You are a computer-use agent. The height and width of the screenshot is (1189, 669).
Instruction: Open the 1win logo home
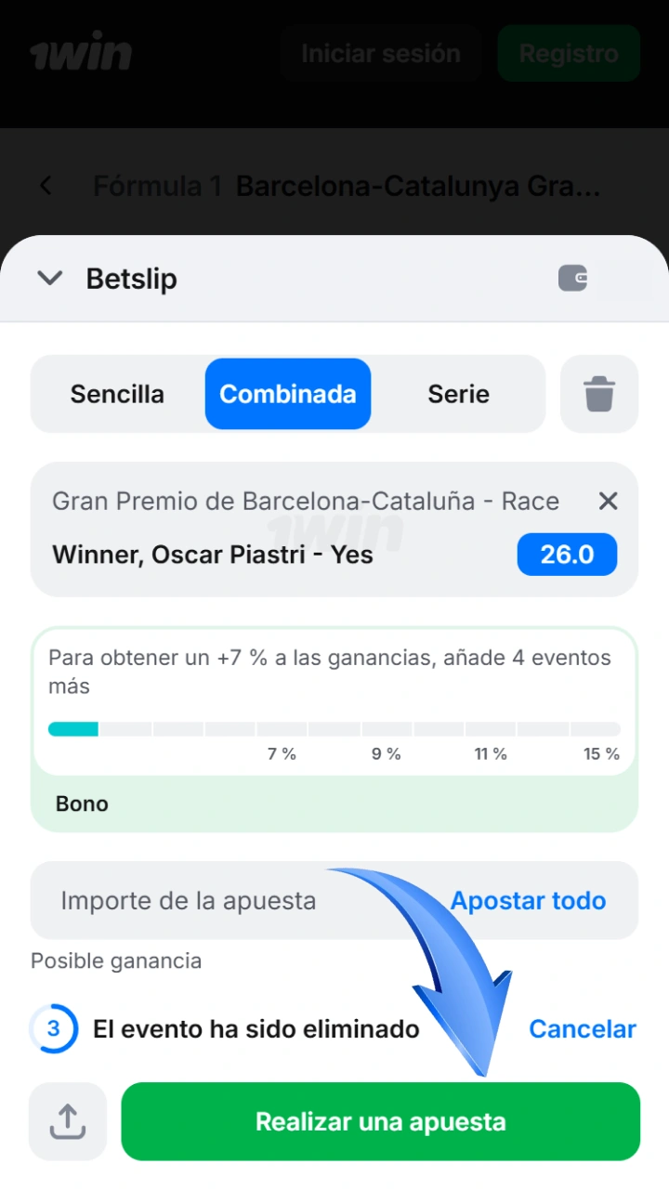81,54
